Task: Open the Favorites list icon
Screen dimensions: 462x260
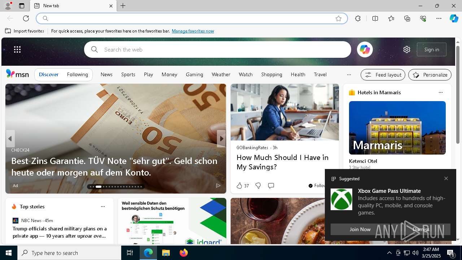Action: [391, 18]
